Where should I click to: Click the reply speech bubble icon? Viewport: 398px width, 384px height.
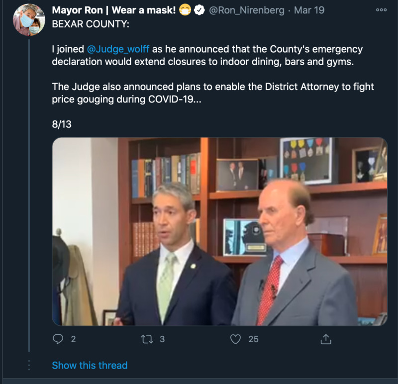click(x=58, y=339)
